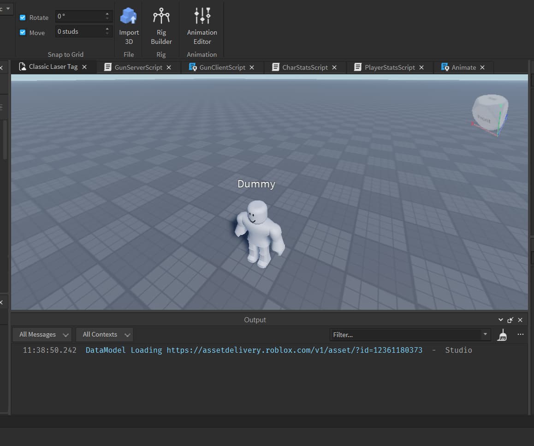Switch to the PlayerStatsScript tab

pyautogui.click(x=389, y=67)
